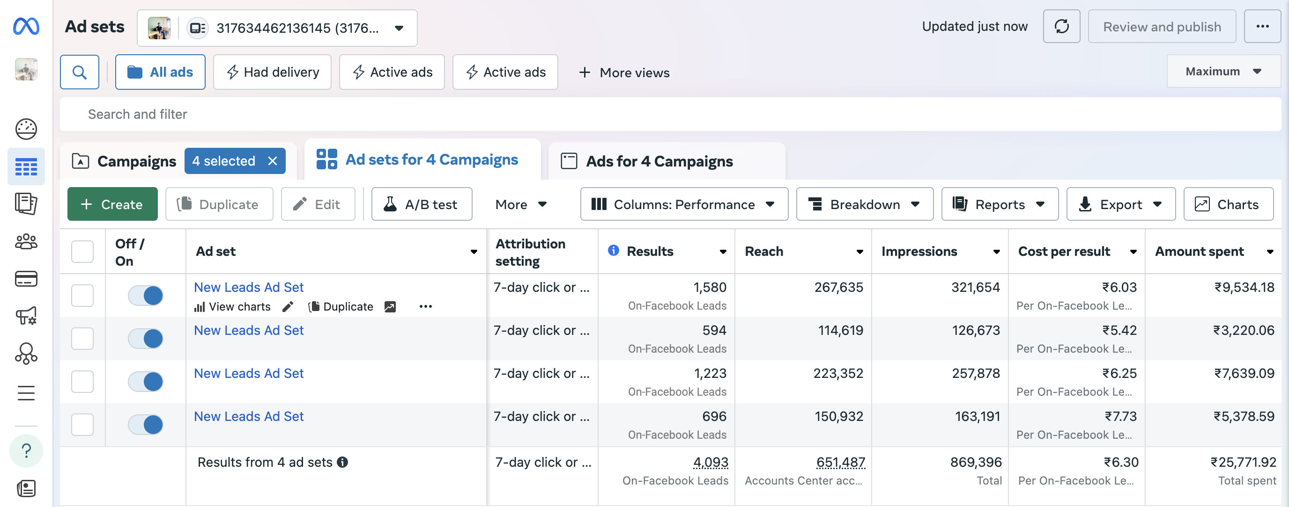The height and width of the screenshot is (507, 1289).
Task: Turn off the first New Leads Ad Set toggle
Action: point(146,295)
